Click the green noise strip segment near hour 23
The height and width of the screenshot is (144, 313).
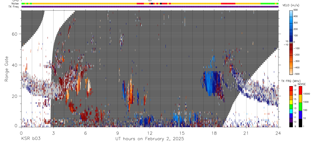coord(268,4)
